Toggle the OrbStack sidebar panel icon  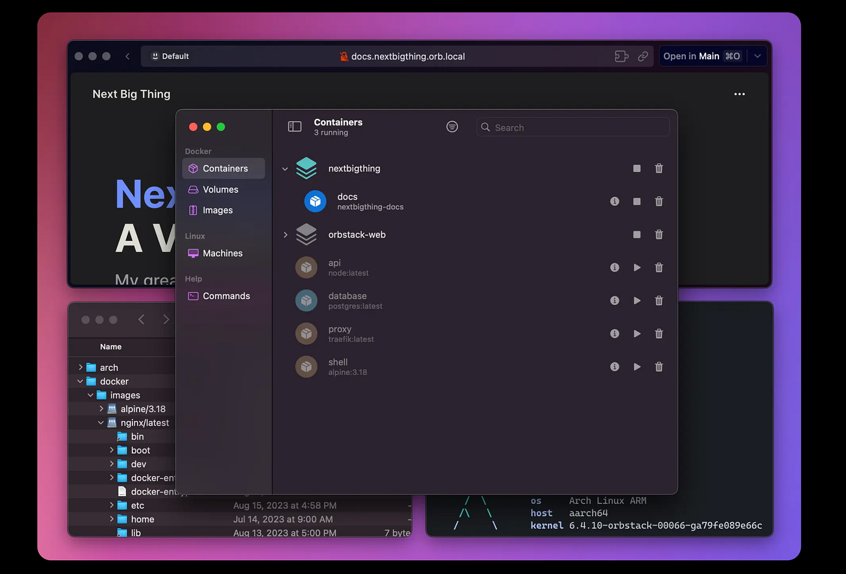[x=294, y=126]
